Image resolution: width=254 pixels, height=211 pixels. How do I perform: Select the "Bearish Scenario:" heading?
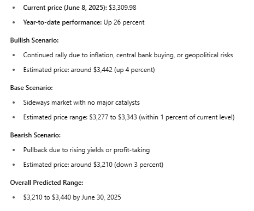click(36, 135)
